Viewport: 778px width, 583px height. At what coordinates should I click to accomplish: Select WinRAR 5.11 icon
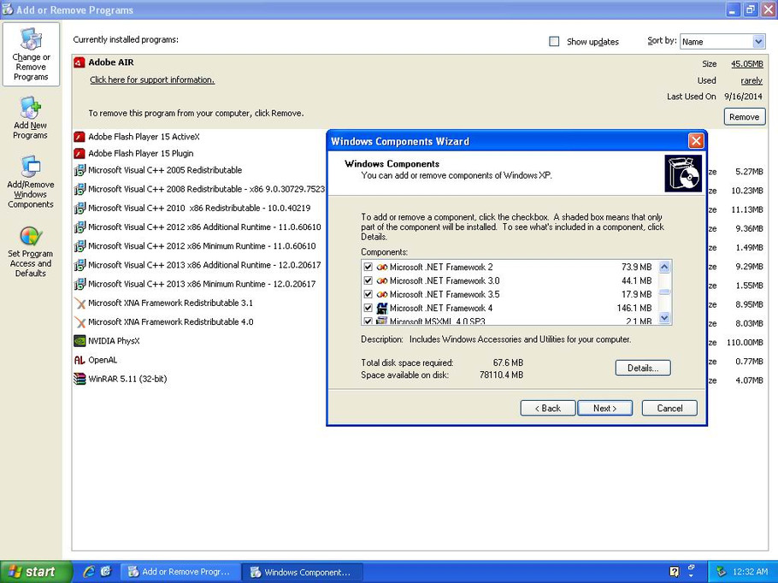[x=80, y=379]
